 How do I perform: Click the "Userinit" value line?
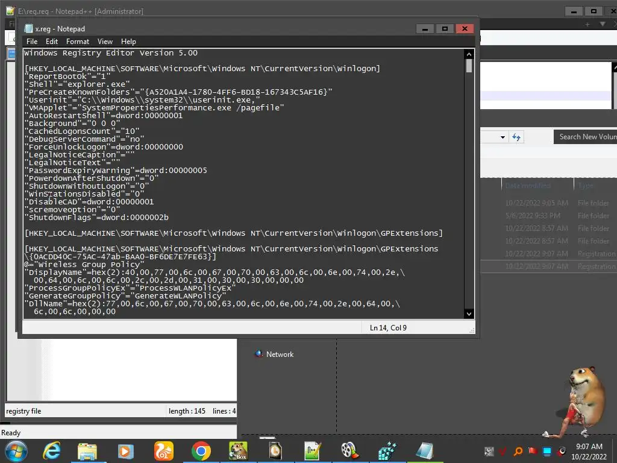(x=142, y=100)
